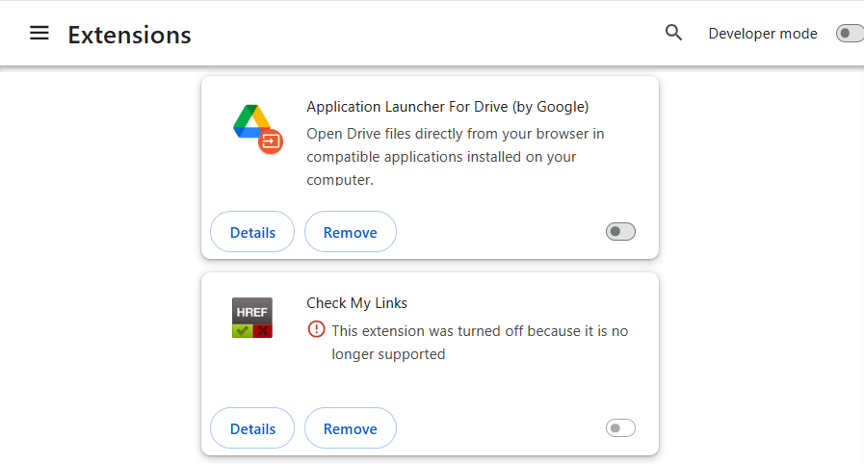Screen dimensions: 864x464
Task: Click the Check My Links title text
Action: coord(356,302)
